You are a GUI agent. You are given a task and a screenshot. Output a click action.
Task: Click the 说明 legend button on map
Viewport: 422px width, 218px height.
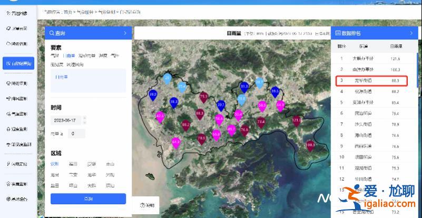[x=148, y=205]
